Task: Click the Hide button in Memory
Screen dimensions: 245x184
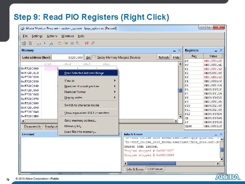Action: pyautogui.click(x=176, y=58)
